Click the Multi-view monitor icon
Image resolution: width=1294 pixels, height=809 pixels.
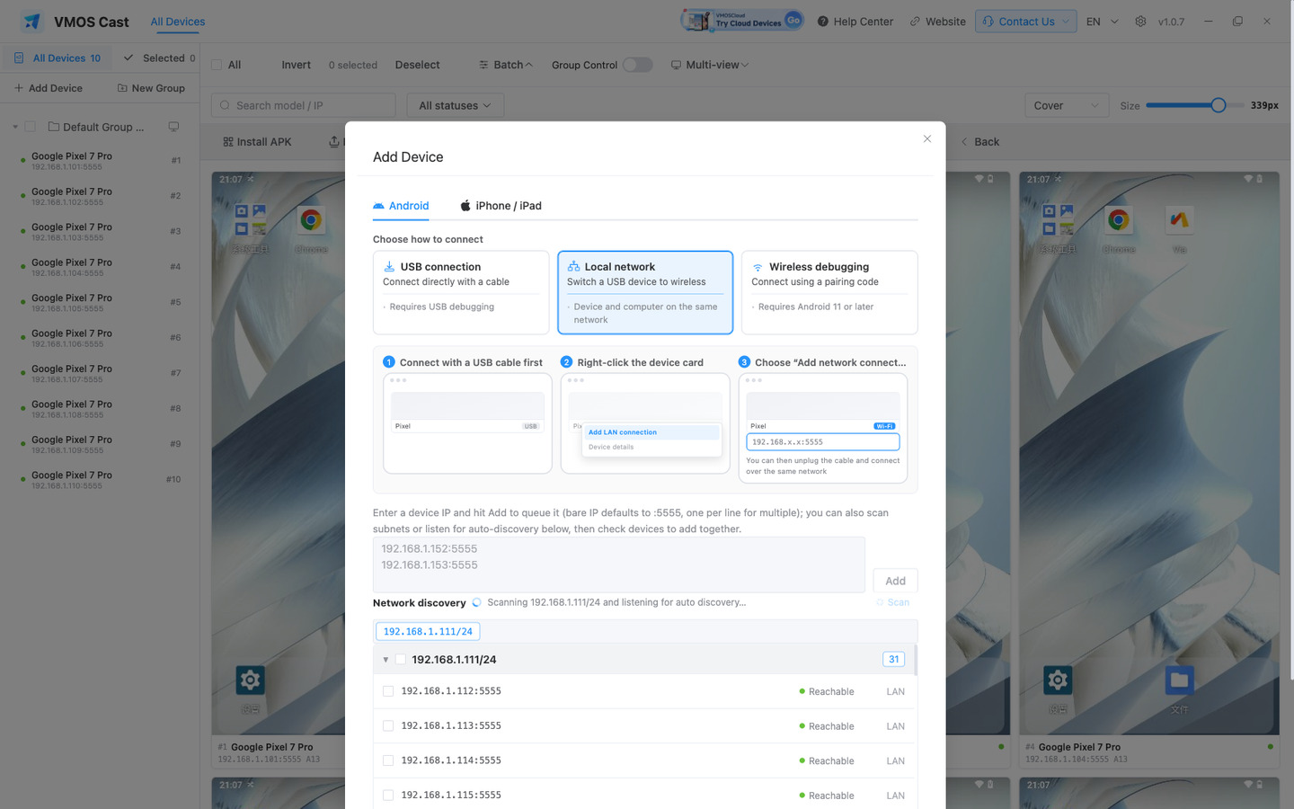676,65
